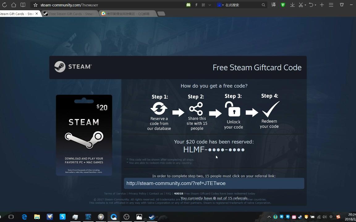Viewport: 356px width, 222px height.
Task: Open the Photos app on taskbar
Action: click(139, 217)
